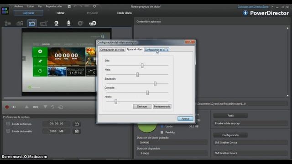The width and height of the screenshot is (292, 164).
Task: Open the time limit clock icon
Action: tap(77, 124)
